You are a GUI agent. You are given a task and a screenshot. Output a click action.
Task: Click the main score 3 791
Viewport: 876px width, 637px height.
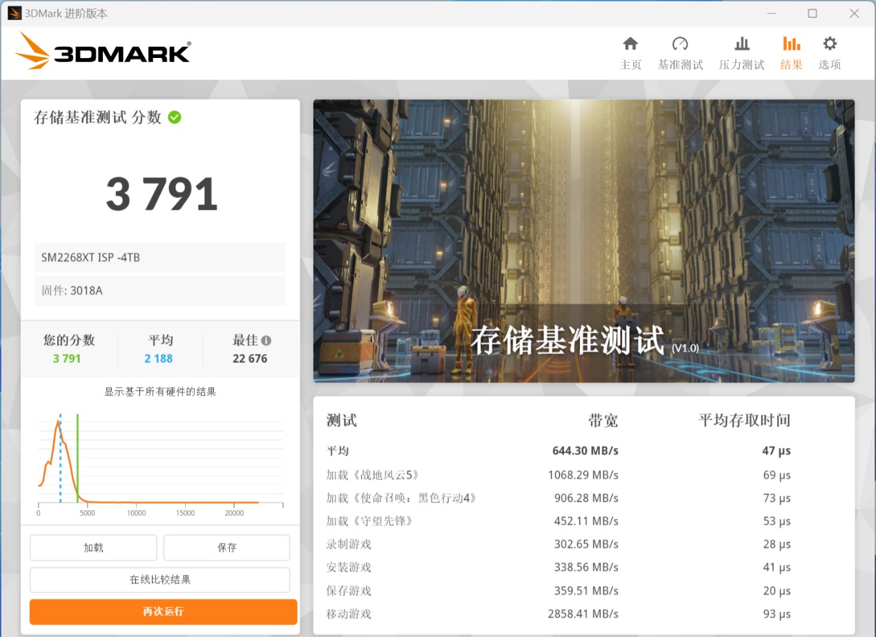coord(162,194)
